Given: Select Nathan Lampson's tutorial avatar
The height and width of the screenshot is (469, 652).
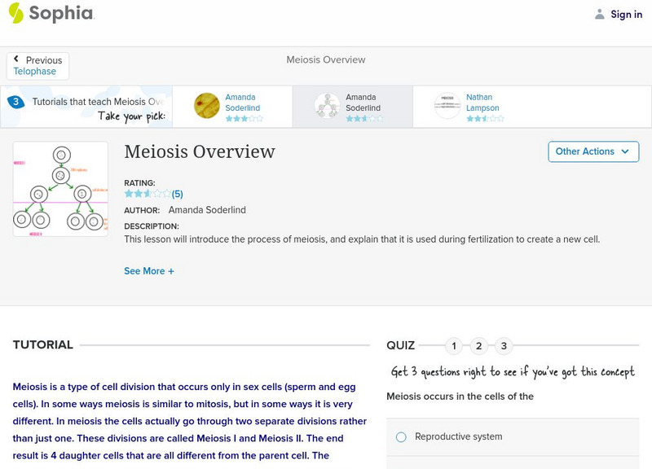Looking at the screenshot, I should 447,106.
